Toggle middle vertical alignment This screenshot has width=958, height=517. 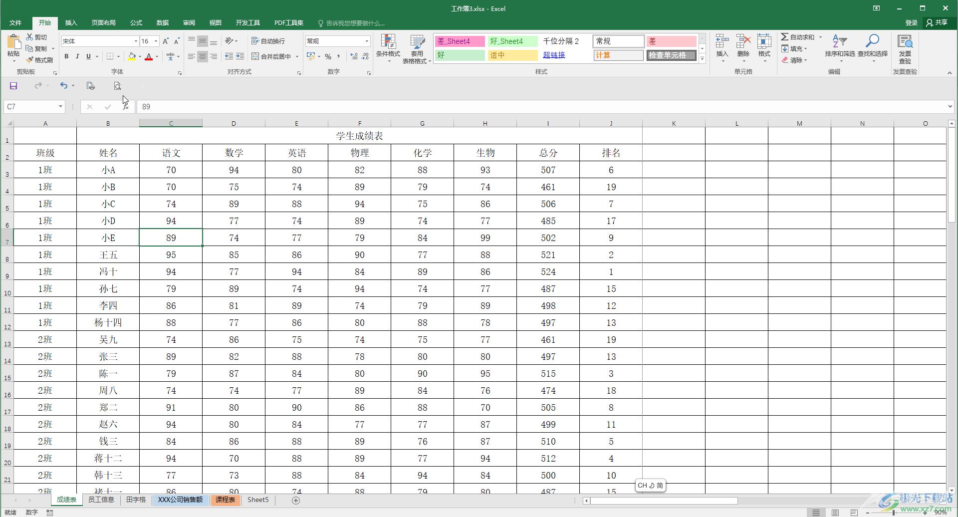tap(202, 41)
